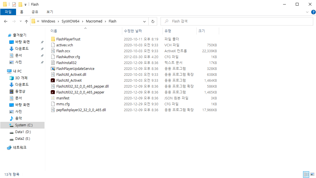The image size is (316, 178).
Task: Click the Flash 검색 search box
Action: (x=237, y=21)
